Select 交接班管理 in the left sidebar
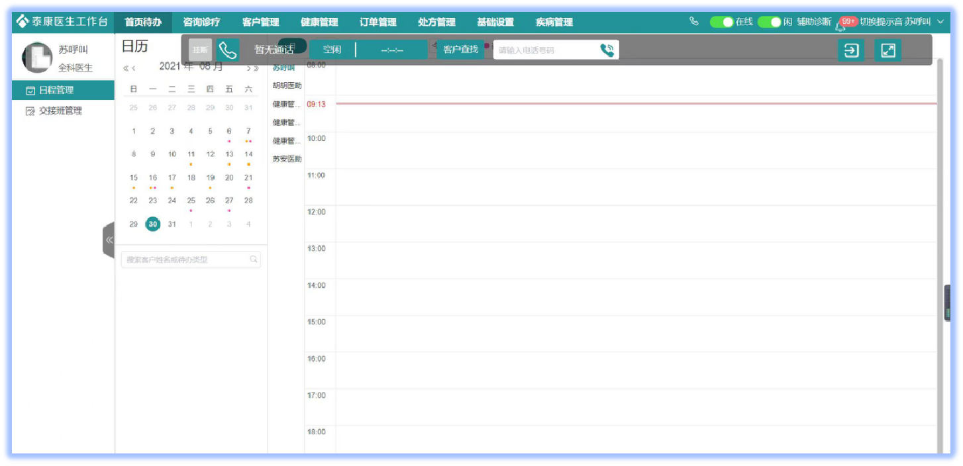Screen dimensions: 963x466 [60, 111]
